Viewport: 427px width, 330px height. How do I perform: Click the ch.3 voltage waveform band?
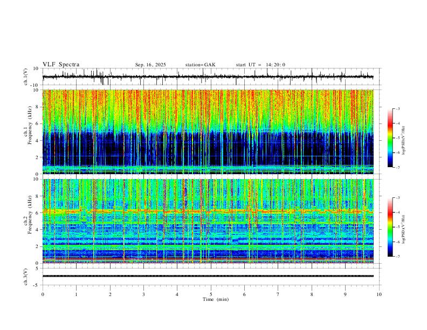(x=208, y=276)
